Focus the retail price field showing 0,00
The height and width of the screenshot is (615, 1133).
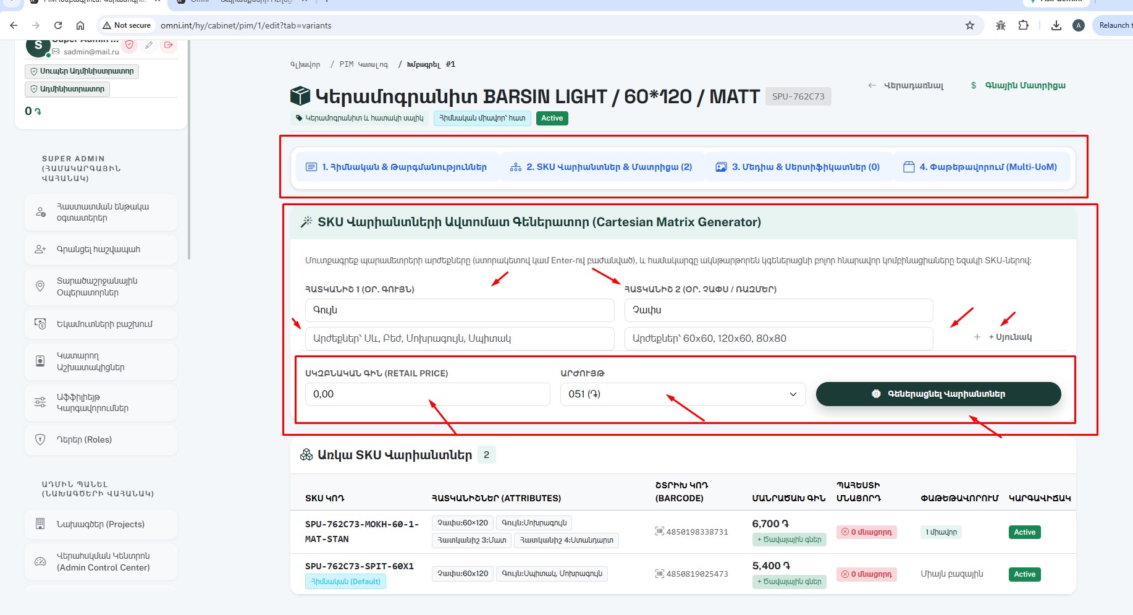[428, 394]
